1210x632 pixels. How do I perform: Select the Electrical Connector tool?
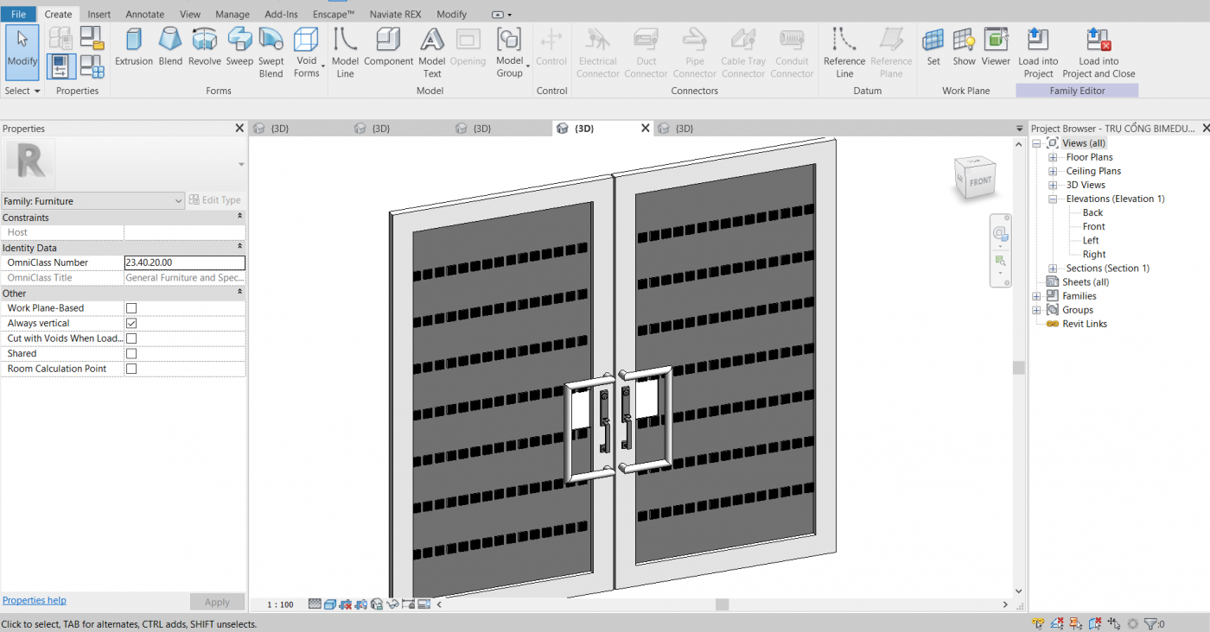597,49
